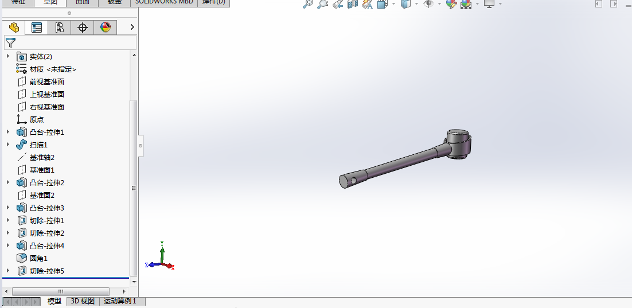Jump to last bottom tab arrow
632x308 pixels.
[x=36, y=301]
